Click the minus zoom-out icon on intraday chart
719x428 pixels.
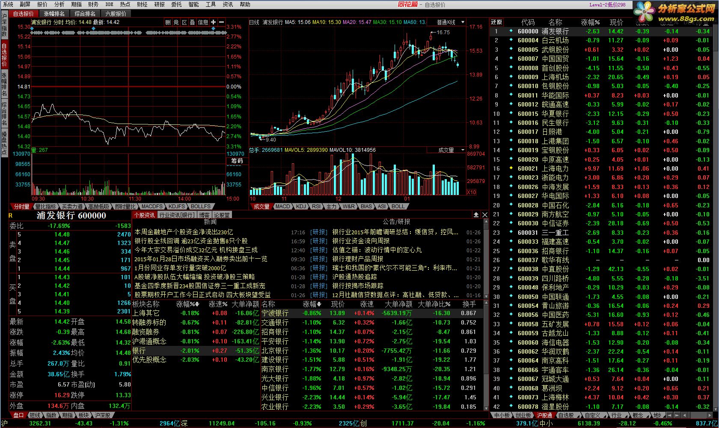point(221,22)
